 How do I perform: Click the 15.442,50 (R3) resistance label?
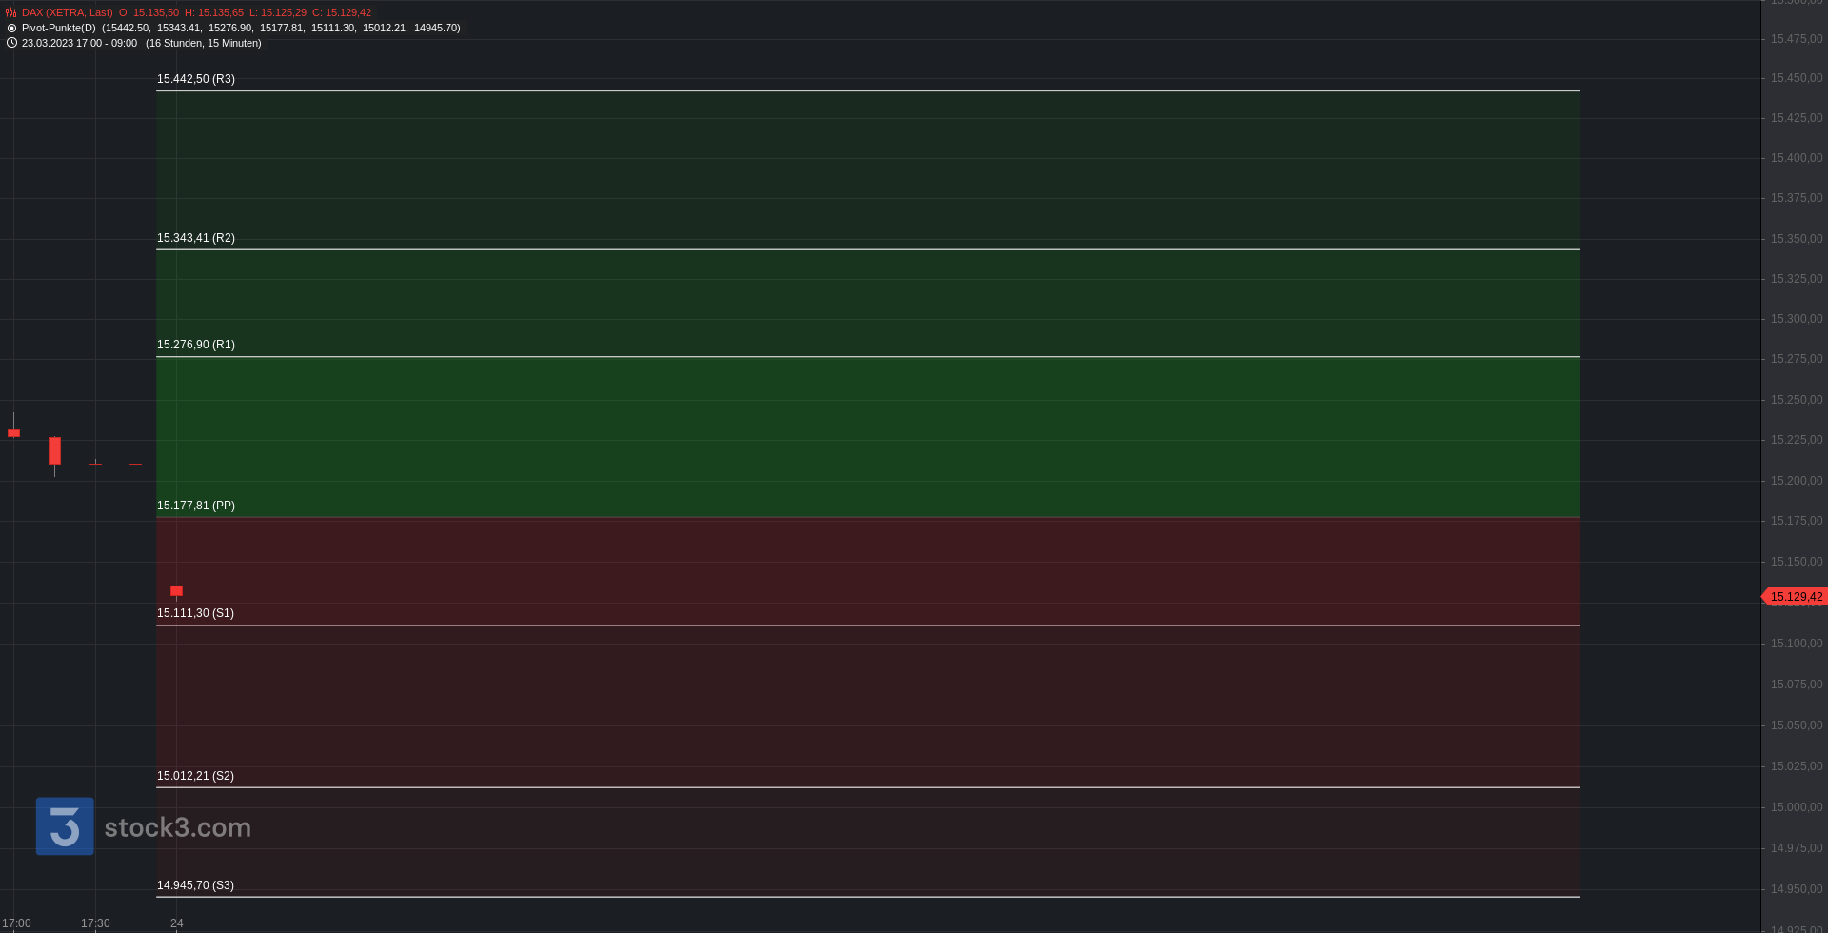click(x=196, y=79)
